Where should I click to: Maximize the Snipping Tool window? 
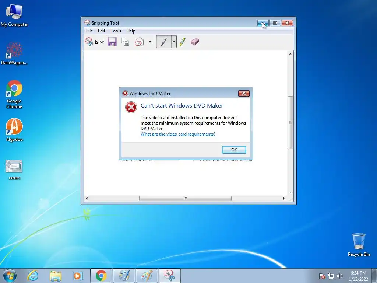coord(275,23)
